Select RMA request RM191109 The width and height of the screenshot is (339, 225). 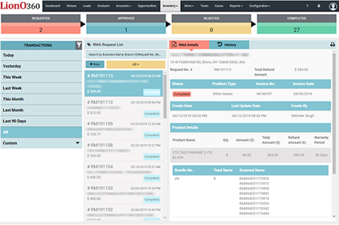pos(124,129)
